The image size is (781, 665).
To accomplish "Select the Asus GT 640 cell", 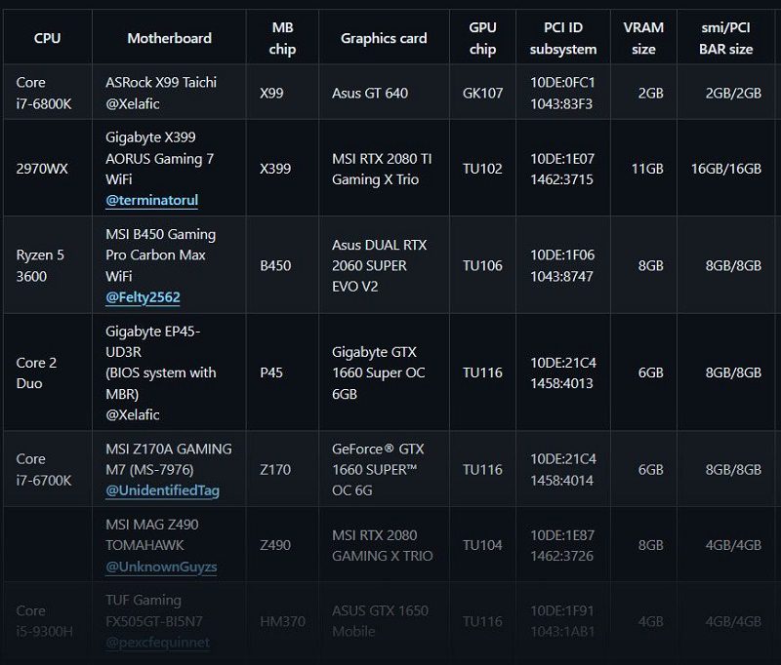I will (384, 93).
